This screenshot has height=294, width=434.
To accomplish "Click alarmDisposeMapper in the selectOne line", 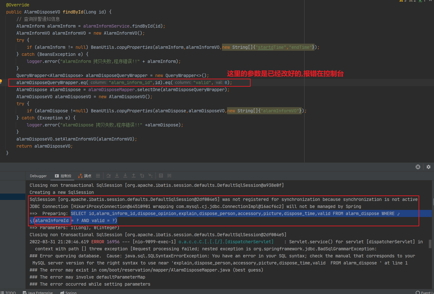I will [111, 90].
